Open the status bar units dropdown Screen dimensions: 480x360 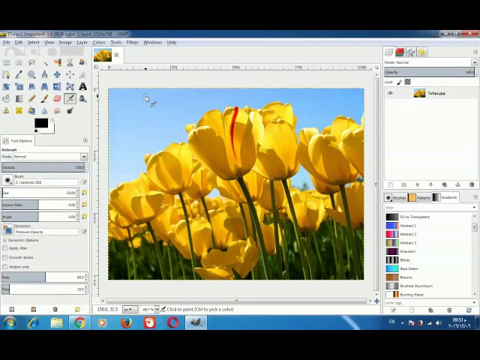point(130,310)
